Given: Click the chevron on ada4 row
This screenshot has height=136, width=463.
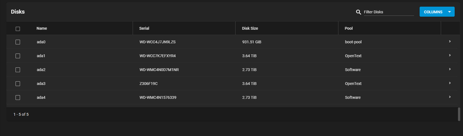Looking at the screenshot, I should tap(450, 97).
